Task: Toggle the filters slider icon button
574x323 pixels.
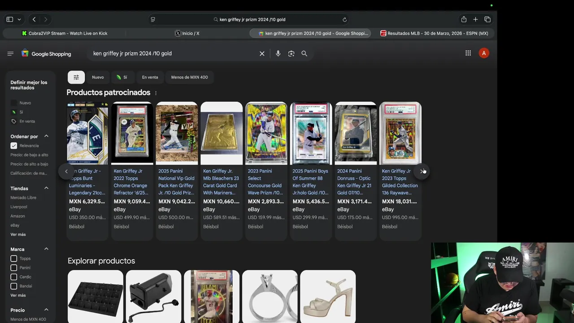Action: 76,77
